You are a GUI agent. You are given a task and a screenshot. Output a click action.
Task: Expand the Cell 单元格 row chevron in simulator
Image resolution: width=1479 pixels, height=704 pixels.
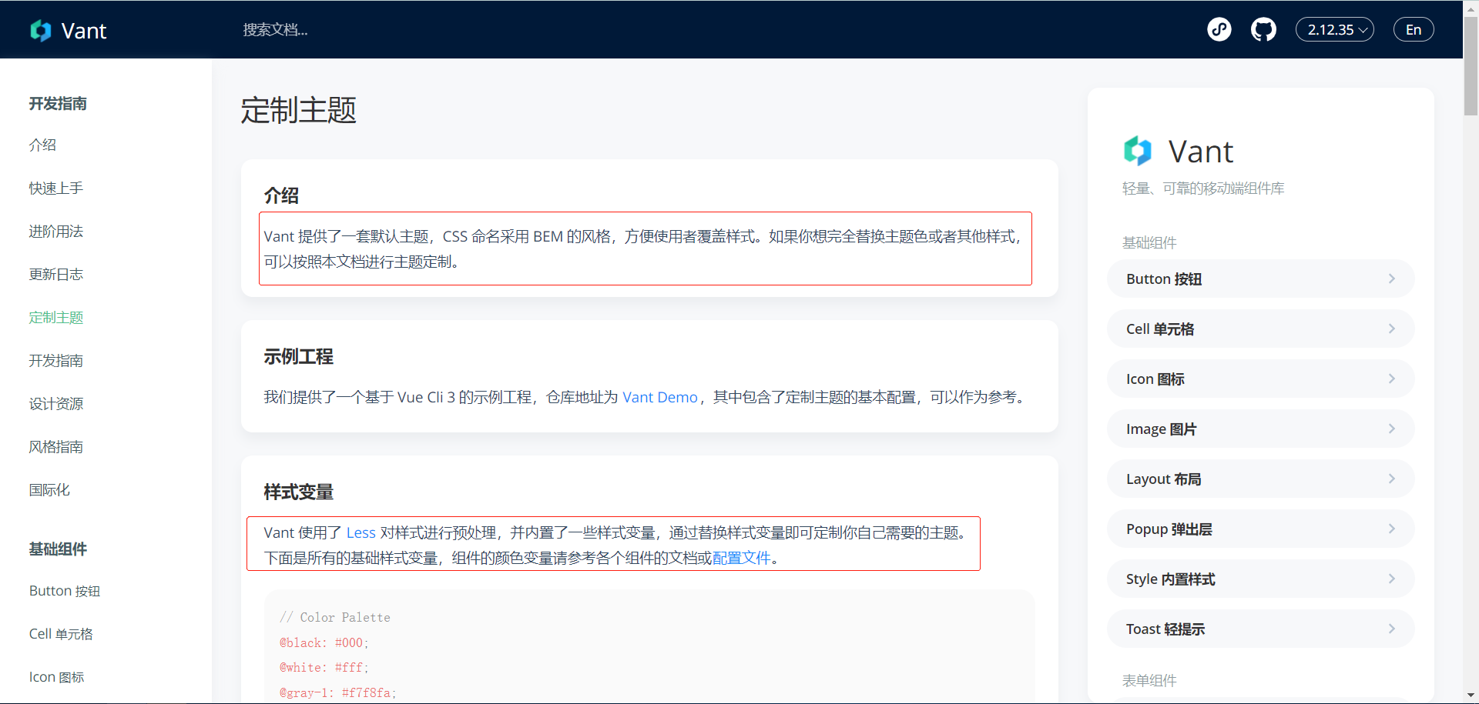pyautogui.click(x=1392, y=329)
